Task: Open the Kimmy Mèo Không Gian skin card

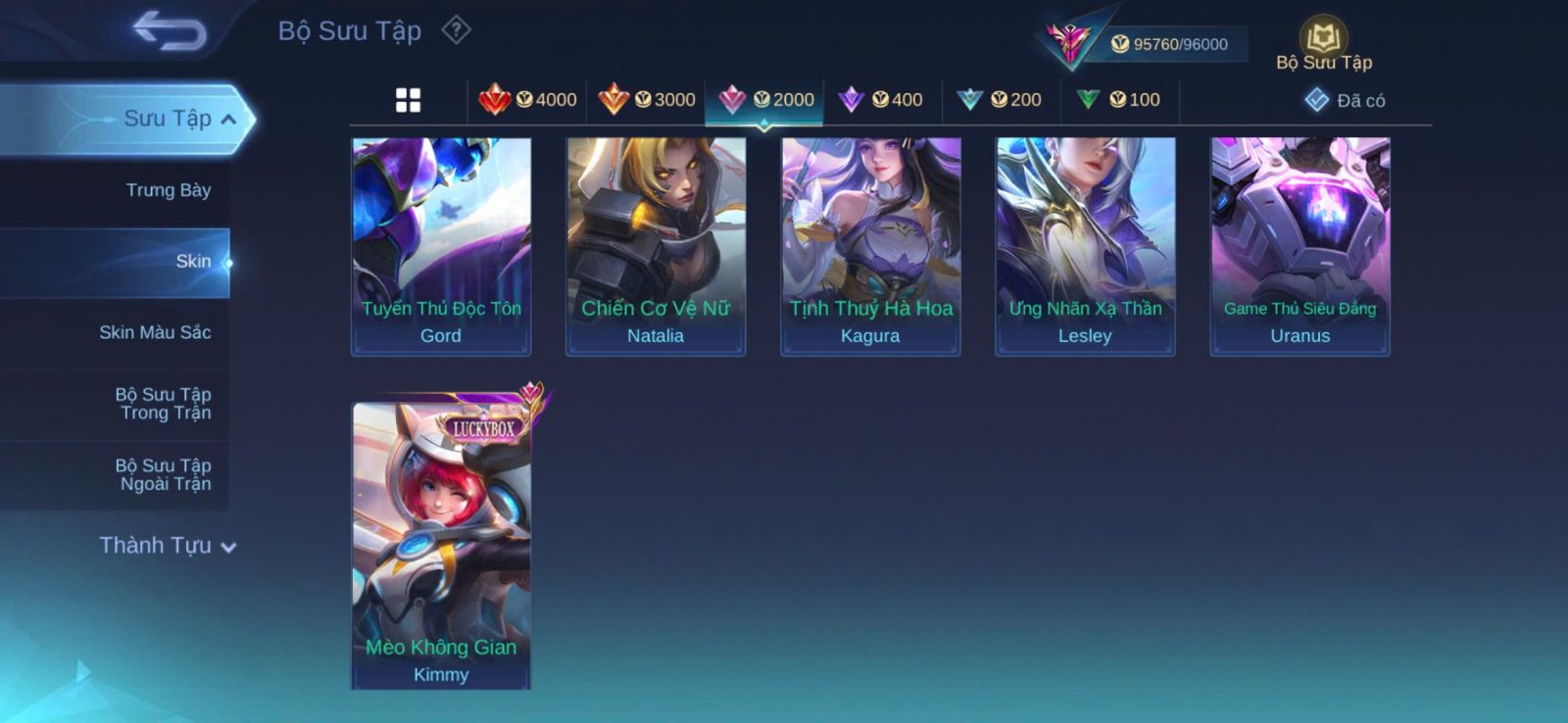Action: point(441,545)
